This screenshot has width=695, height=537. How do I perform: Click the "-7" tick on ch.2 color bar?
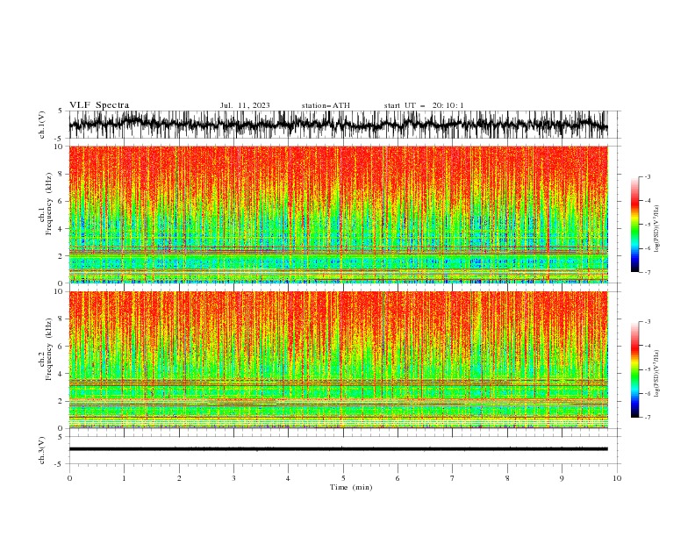click(x=647, y=418)
